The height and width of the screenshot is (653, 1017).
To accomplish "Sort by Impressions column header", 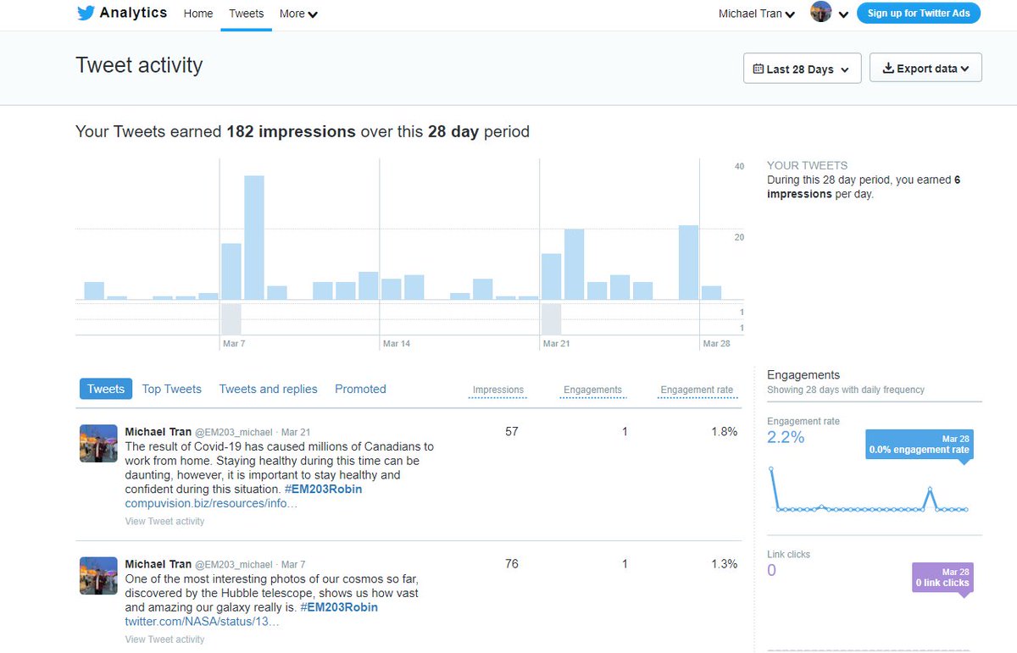I will click(x=498, y=390).
